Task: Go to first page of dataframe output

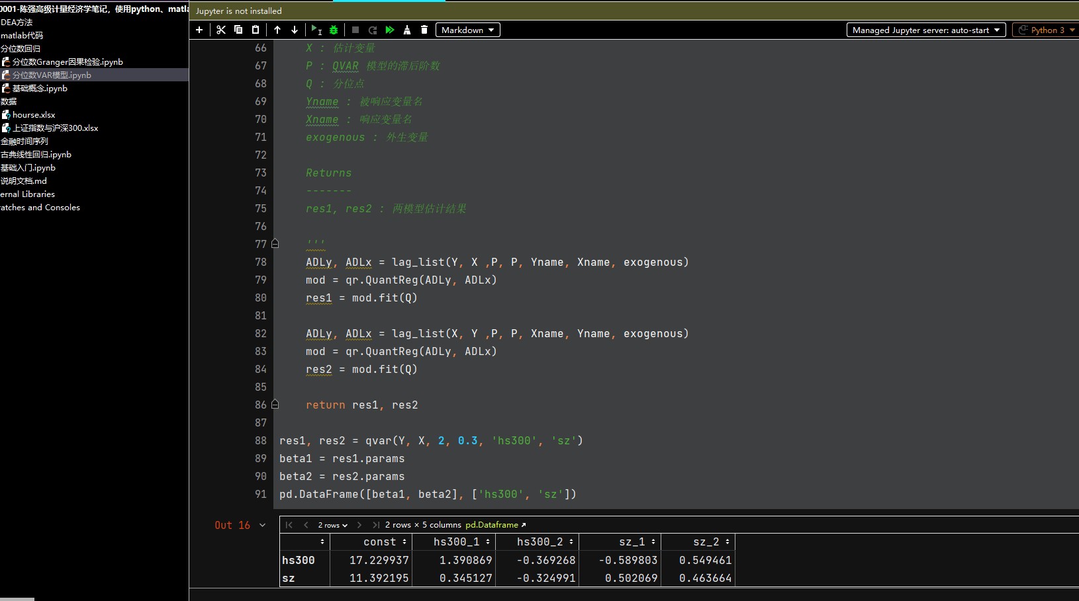Action: point(289,525)
